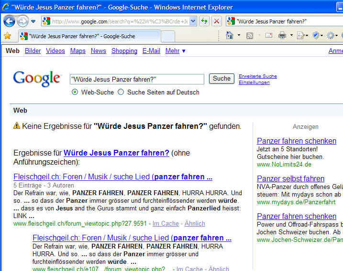
Task: Select Suche Seiten auf Deutsch radio button
Action: [x=121, y=92]
